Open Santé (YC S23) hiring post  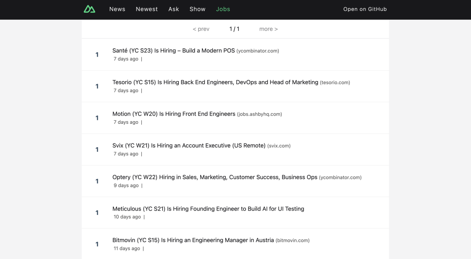point(174,51)
